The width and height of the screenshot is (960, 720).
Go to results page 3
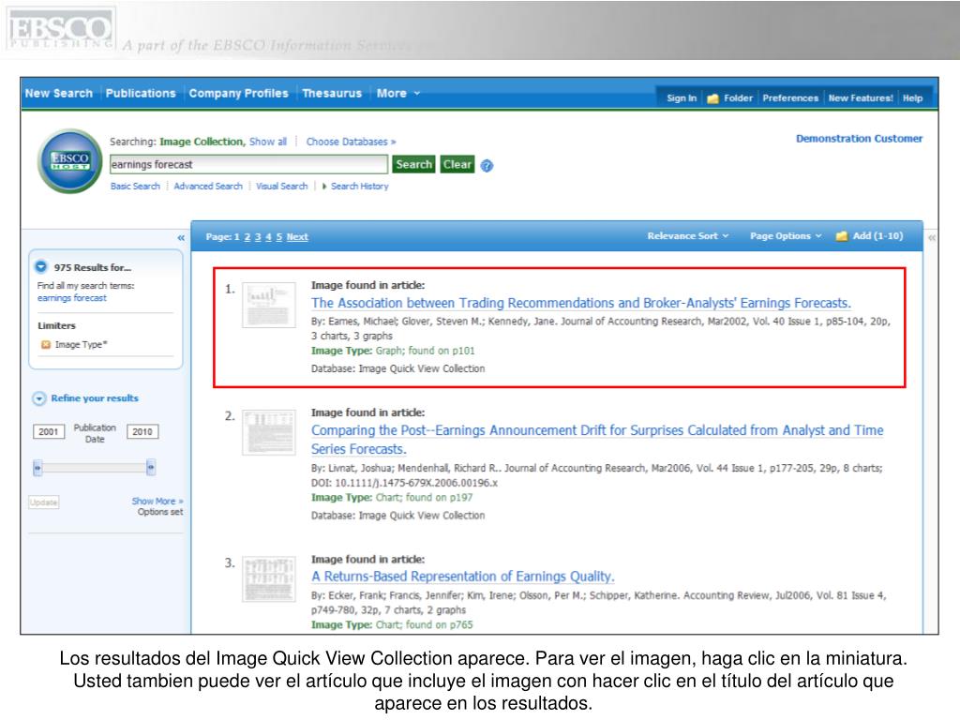258,237
